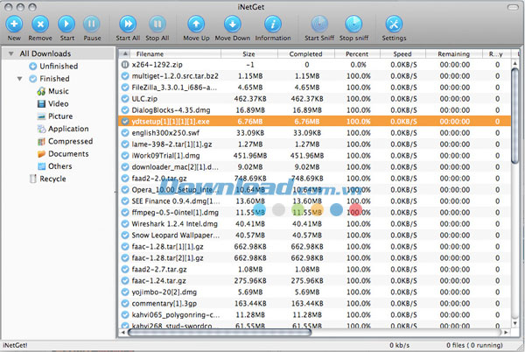Click the horizontal scrollbar below the file list

tap(220, 332)
